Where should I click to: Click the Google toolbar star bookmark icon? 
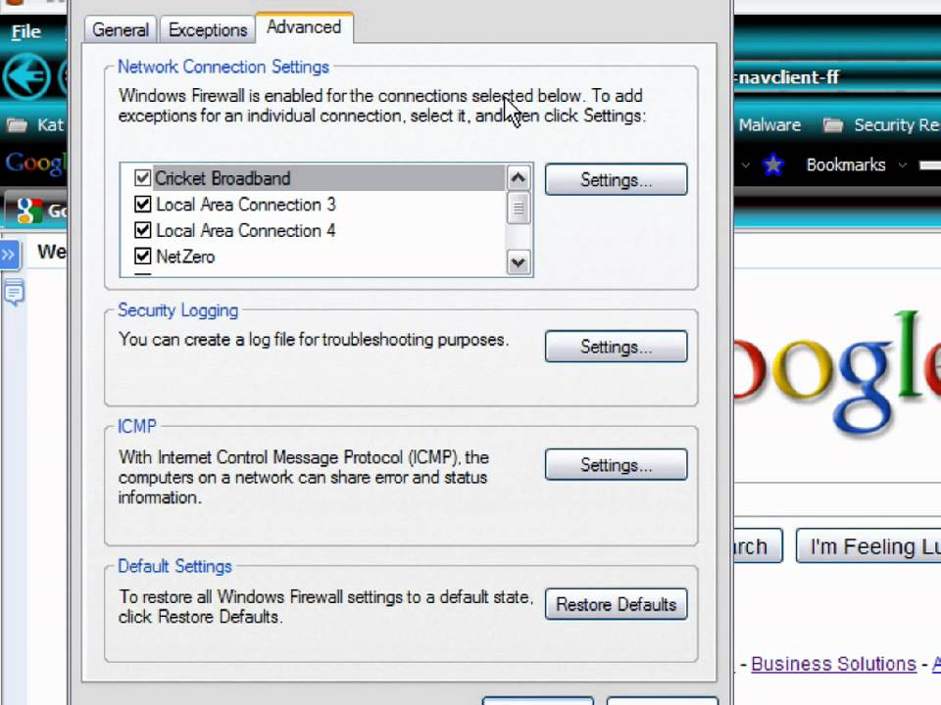point(773,164)
